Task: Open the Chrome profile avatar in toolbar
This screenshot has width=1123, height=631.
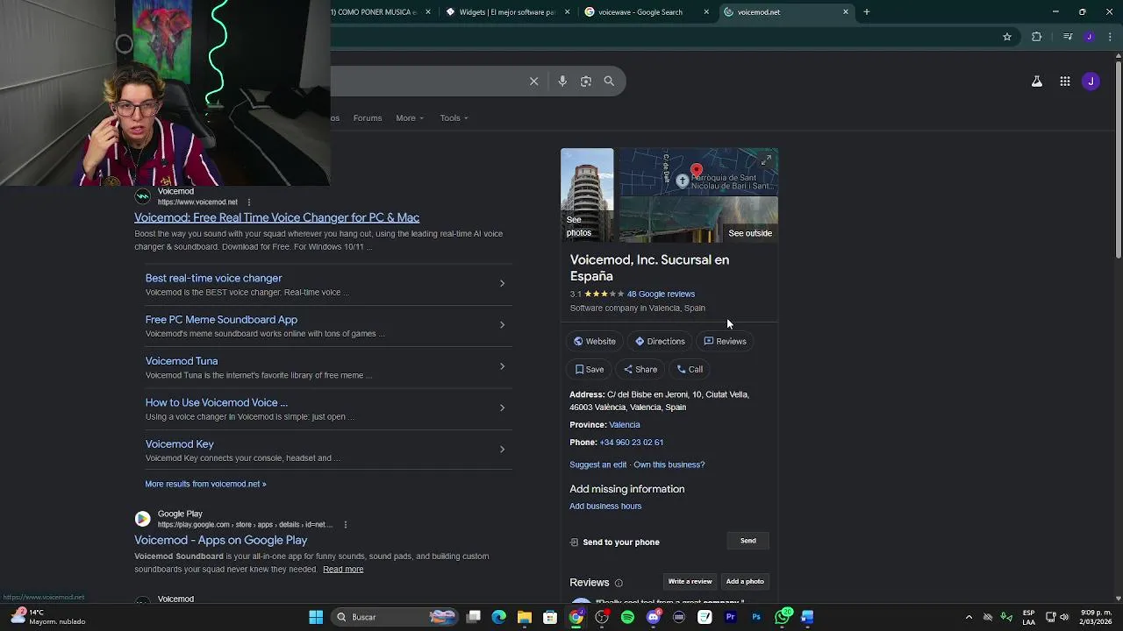Action: (1089, 37)
